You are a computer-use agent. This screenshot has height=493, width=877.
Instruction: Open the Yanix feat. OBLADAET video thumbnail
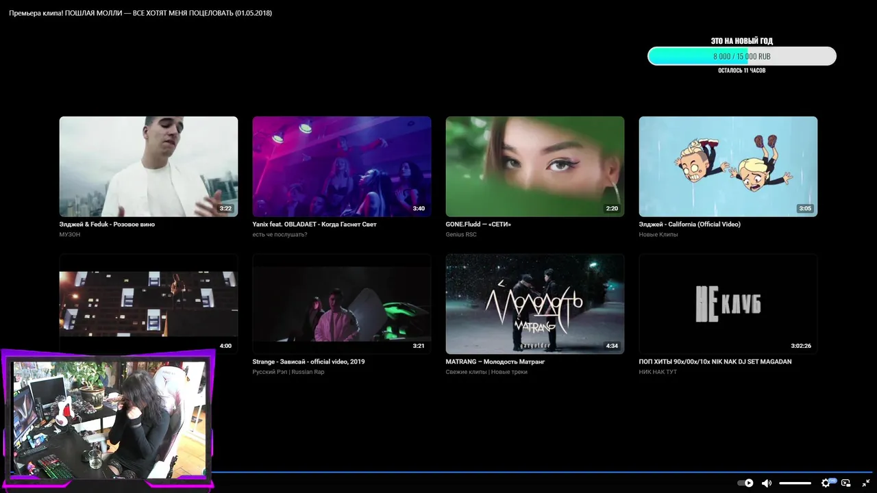click(x=342, y=166)
